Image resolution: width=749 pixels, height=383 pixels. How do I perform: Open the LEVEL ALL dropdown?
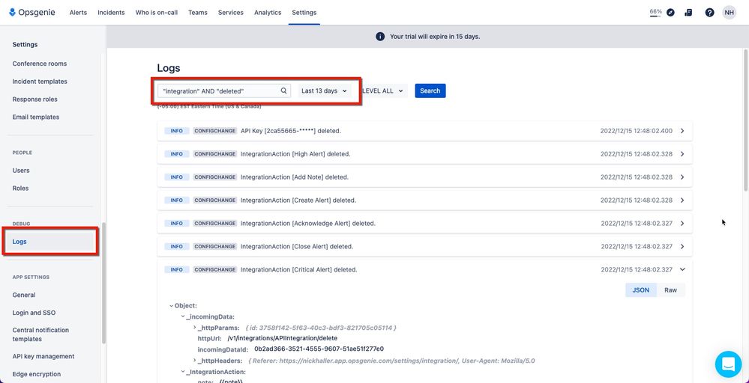click(x=382, y=91)
